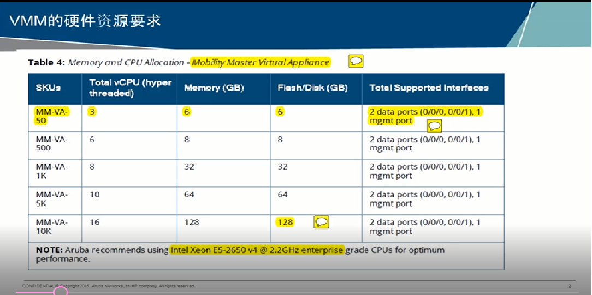Image resolution: width=592 pixels, height=295 pixels.
Task: Click vCPU value "8" in MM-VA-1K row
Action: click(x=92, y=167)
